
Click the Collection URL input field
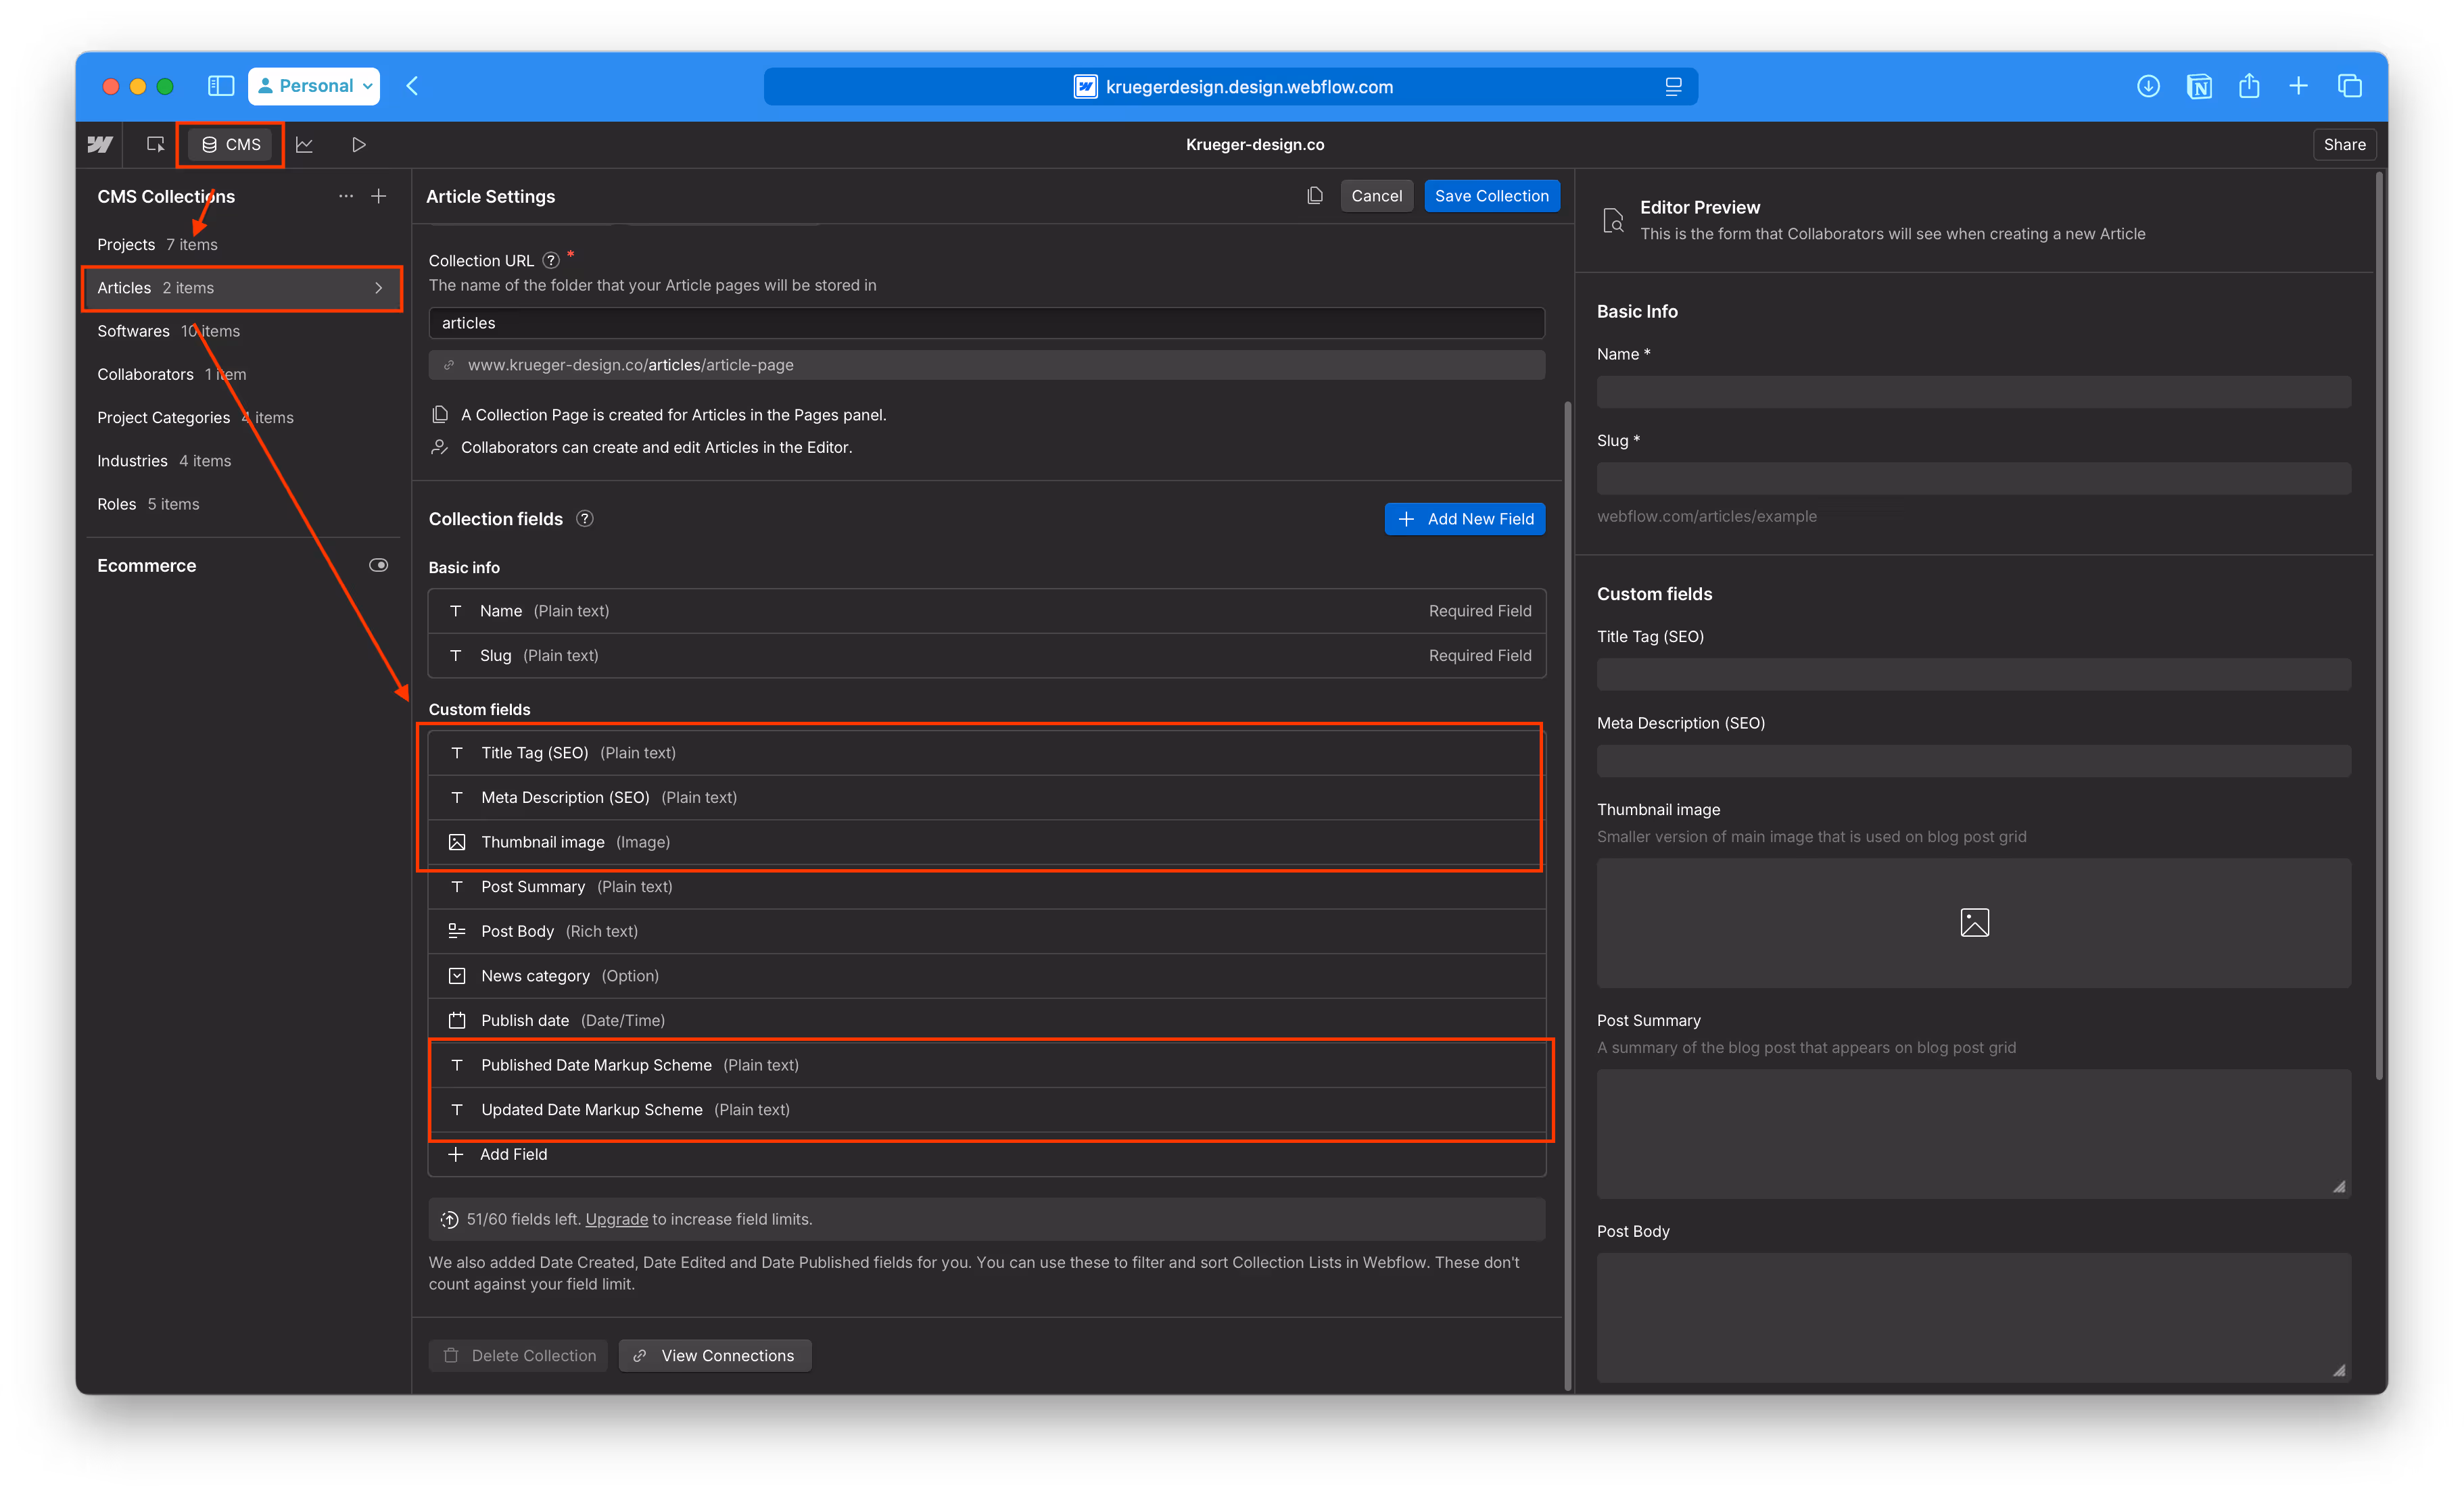(x=986, y=323)
